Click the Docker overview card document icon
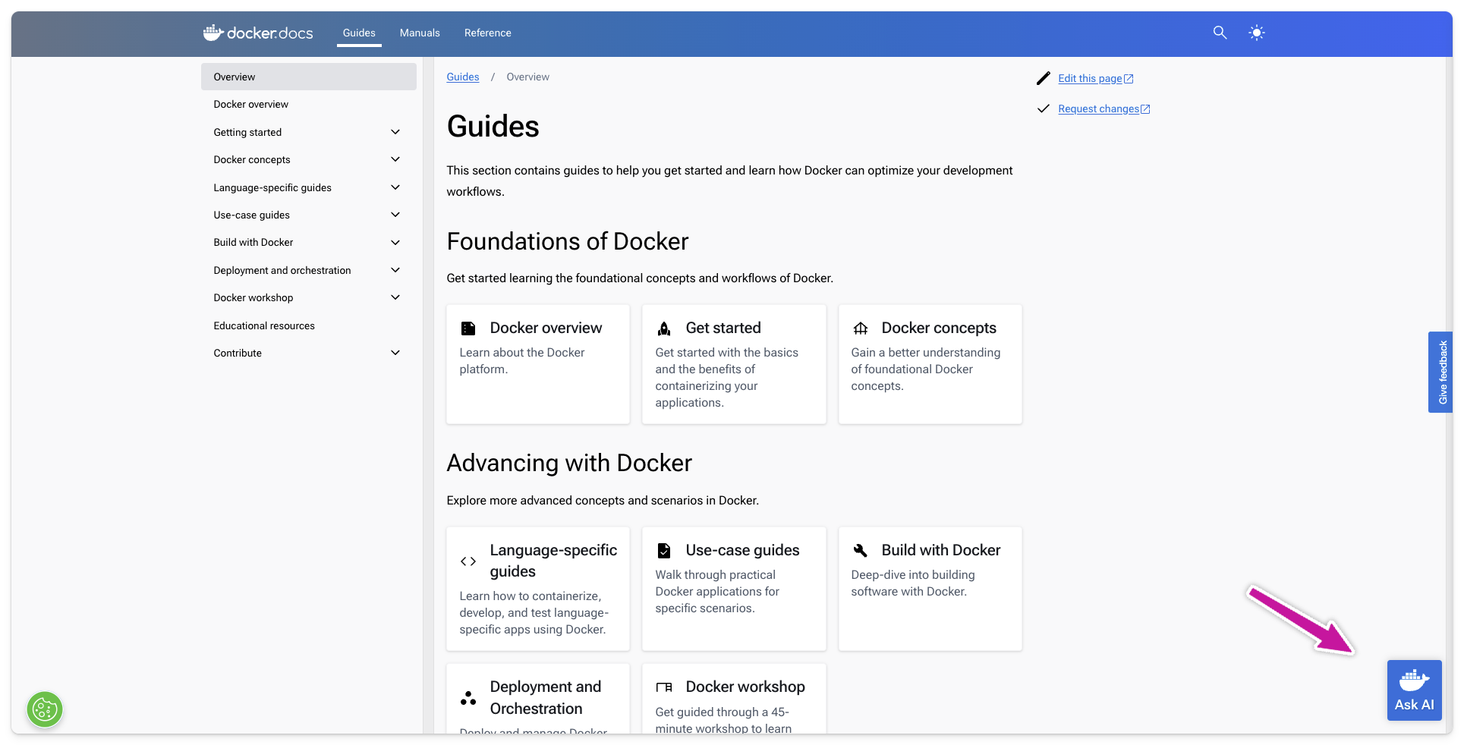Screen dimensions: 1464x745 point(468,328)
